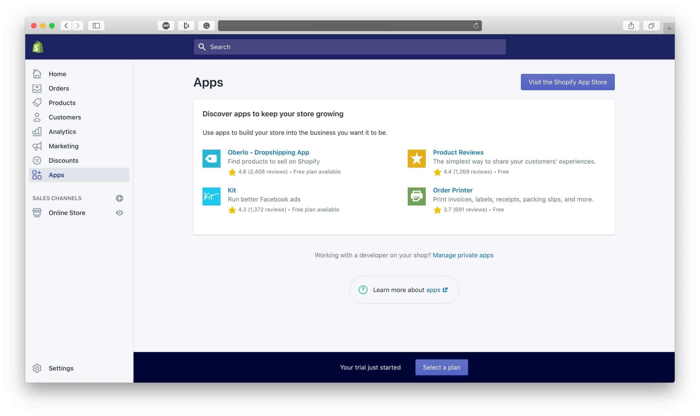Open Orders in the sidebar

[59, 88]
